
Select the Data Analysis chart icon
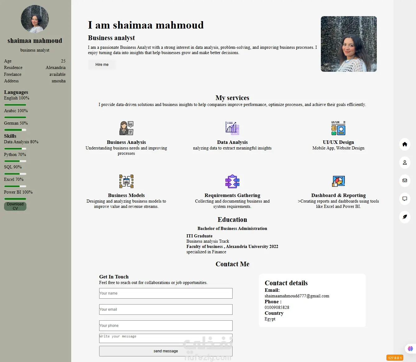pyautogui.click(x=232, y=128)
